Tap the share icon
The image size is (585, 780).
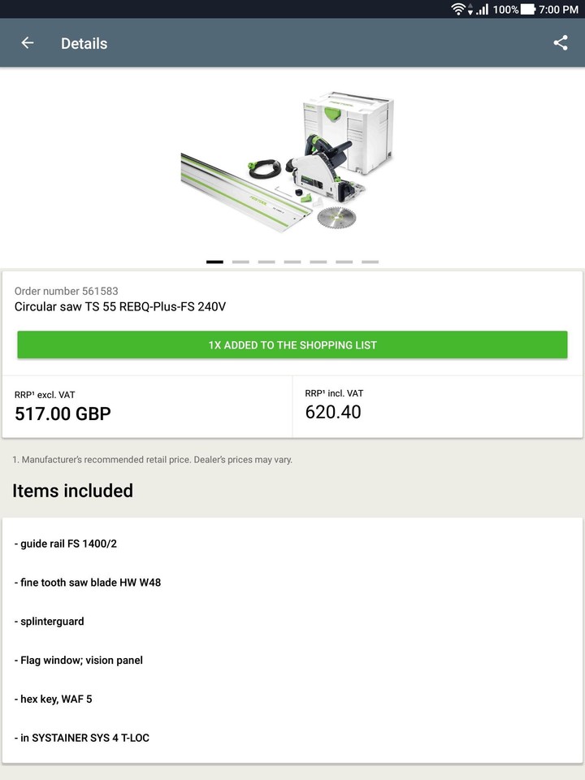[561, 43]
